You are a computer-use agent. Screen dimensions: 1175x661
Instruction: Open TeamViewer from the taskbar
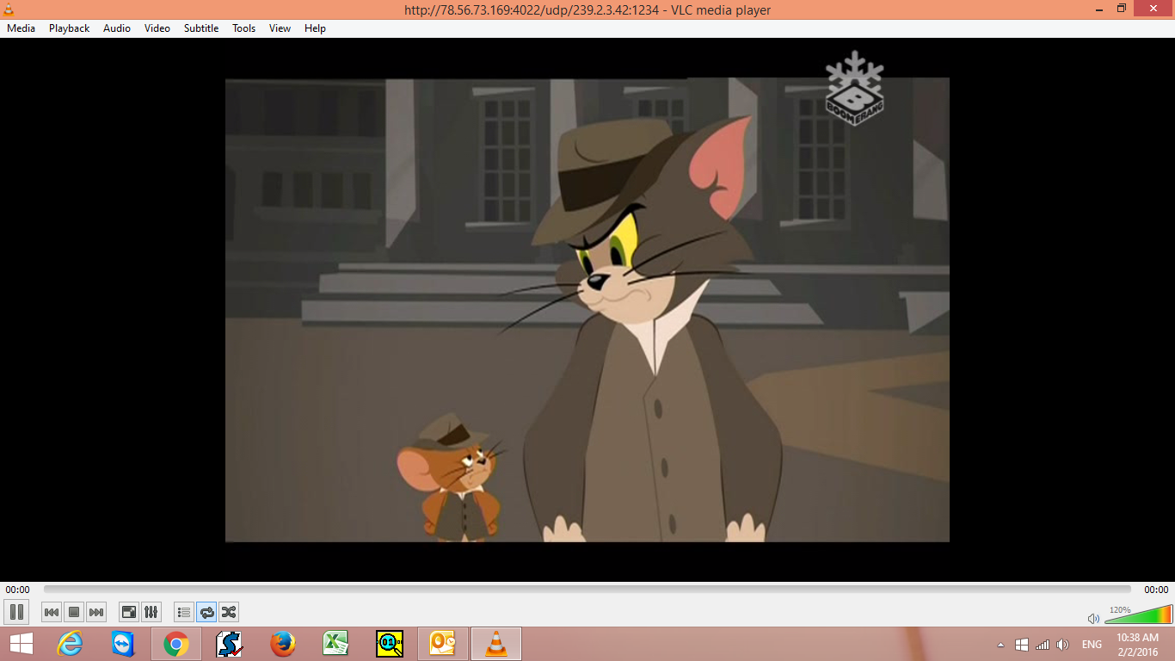pyautogui.click(x=123, y=644)
